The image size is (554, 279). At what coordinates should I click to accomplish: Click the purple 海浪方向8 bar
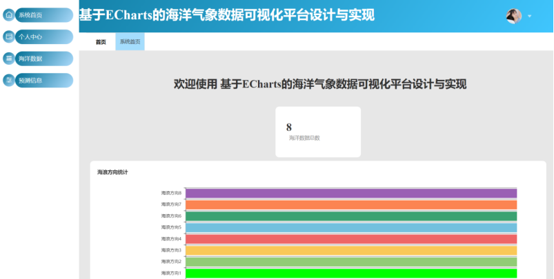[351, 194]
